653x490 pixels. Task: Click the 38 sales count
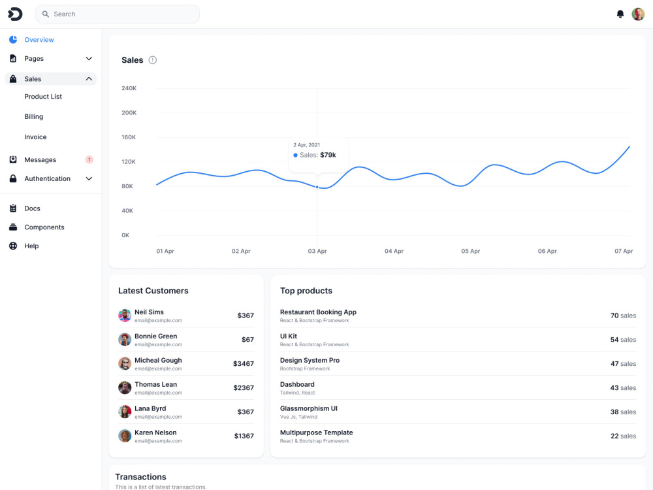(623, 412)
